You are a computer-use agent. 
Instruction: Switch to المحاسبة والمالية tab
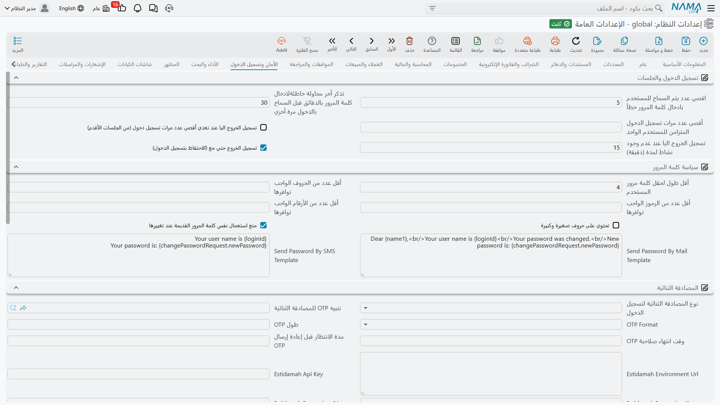click(x=413, y=64)
